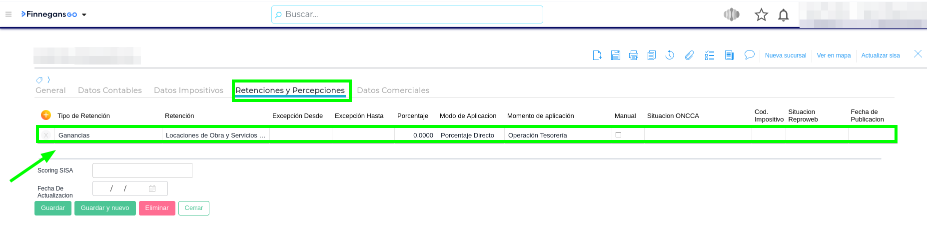The height and width of the screenshot is (235, 927).
Task: Click the paperclip attachment icon
Action: click(689, 55)
